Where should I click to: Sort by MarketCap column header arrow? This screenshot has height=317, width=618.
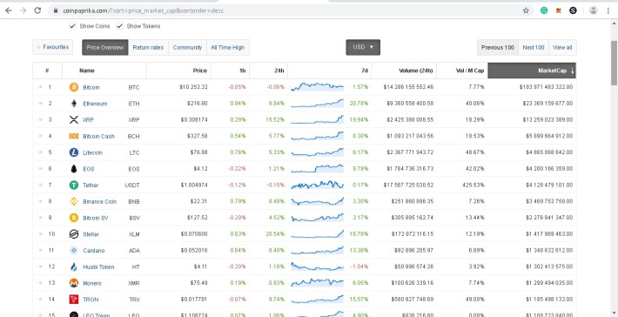[572, 71]
